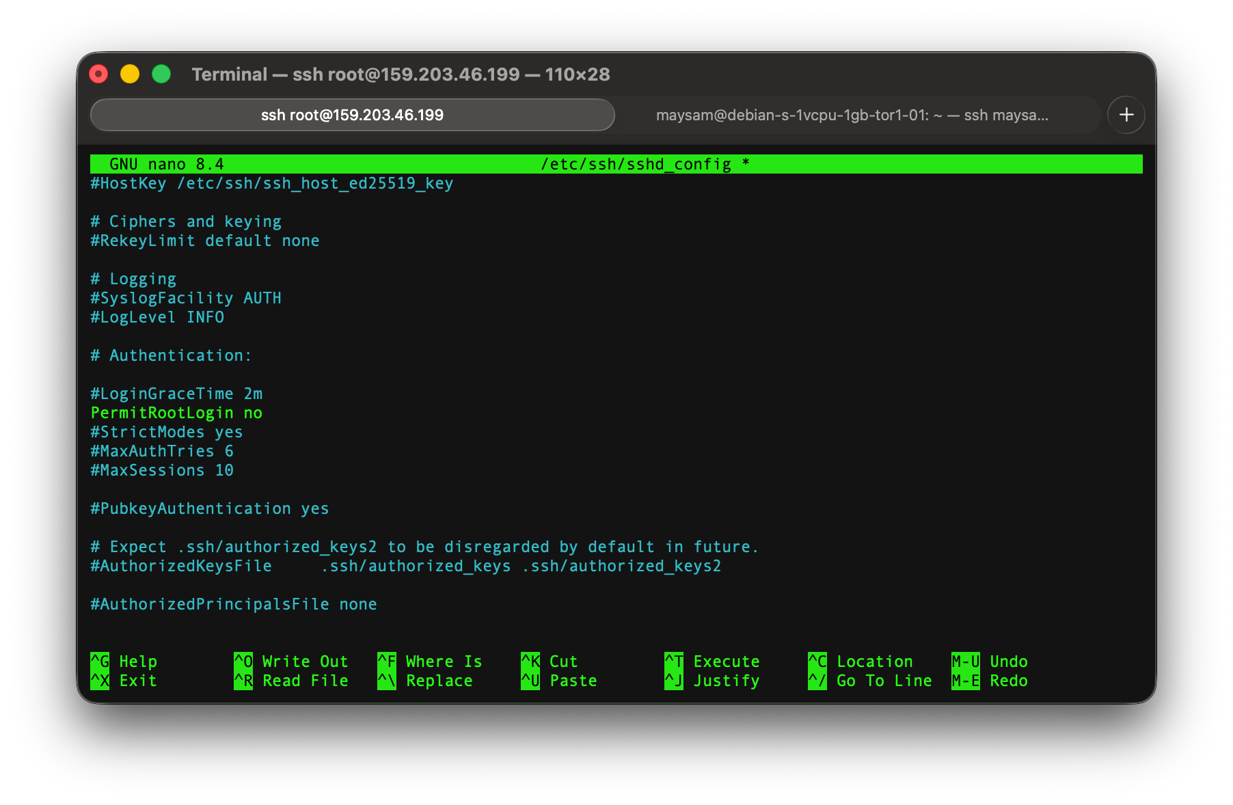Place cursor on #AuthorizedPrincipalsFile none line
Viewport: 1233px width, 805px height.
pyautogui.click(x=234, y=604)
